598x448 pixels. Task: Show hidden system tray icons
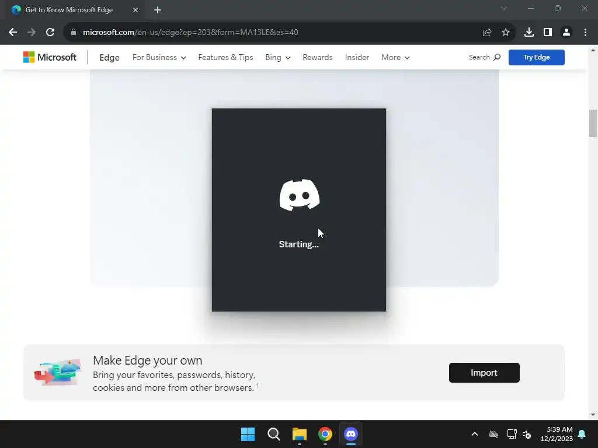[475, 434]
